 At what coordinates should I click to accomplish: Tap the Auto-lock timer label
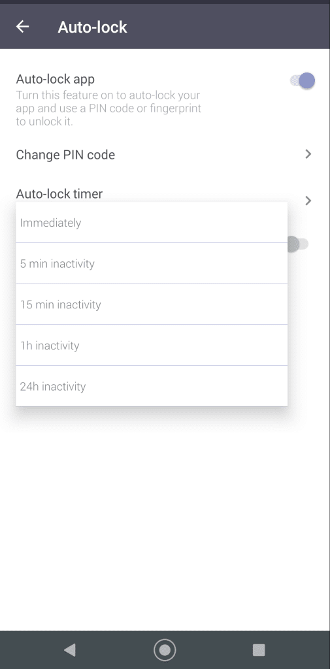[59, 193]
